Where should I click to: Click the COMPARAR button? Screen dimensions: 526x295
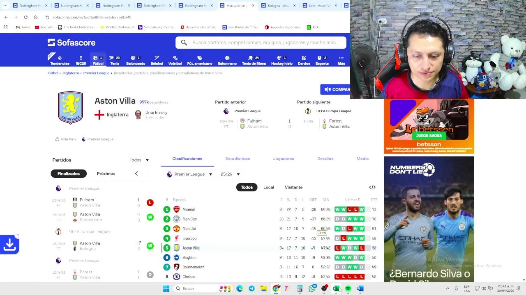point(335,89)
